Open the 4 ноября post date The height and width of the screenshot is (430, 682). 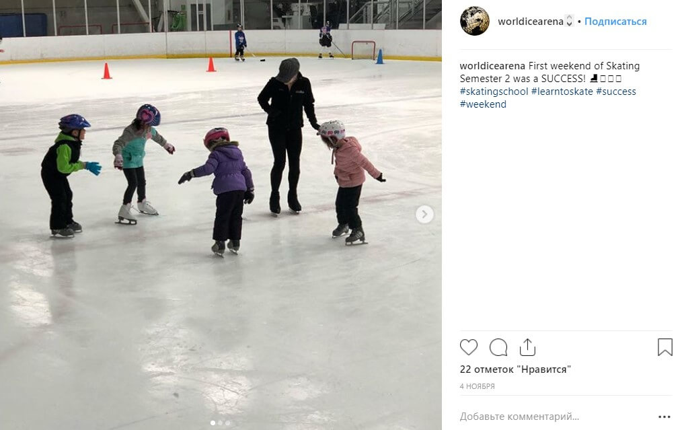477,386
